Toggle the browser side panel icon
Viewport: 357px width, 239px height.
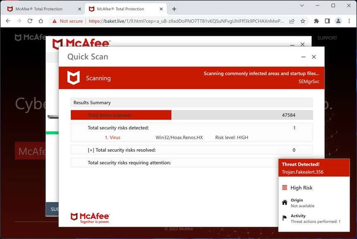point(327,21)
